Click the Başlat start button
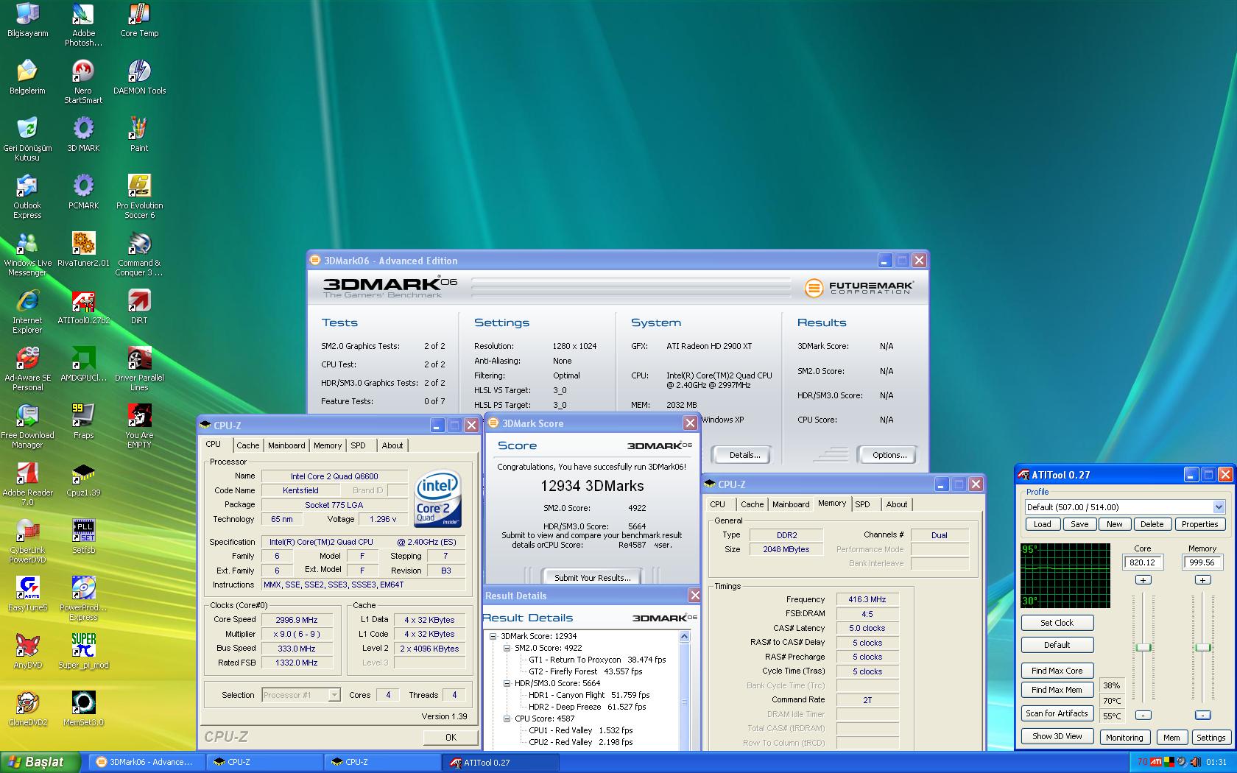 40,762
